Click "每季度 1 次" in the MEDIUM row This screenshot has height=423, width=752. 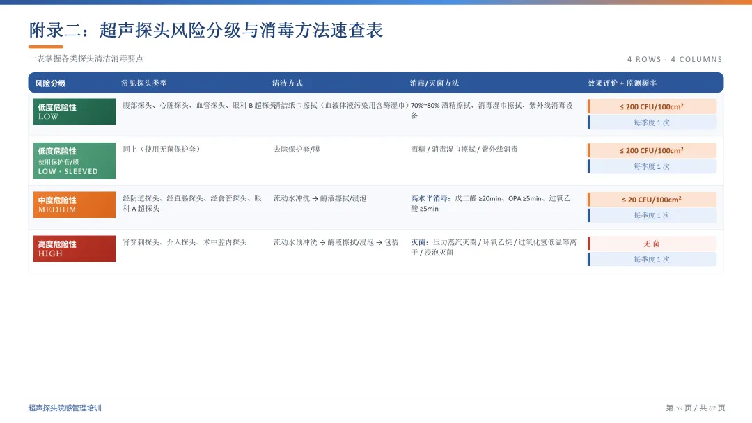[652, 216]
